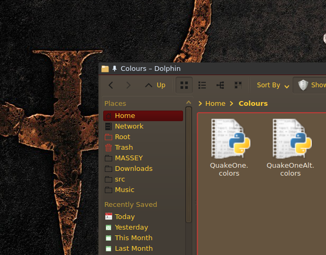This screenshot has width=326, height=255.
Task: Go forward with the right arrow button
Action: coord(129,85)
